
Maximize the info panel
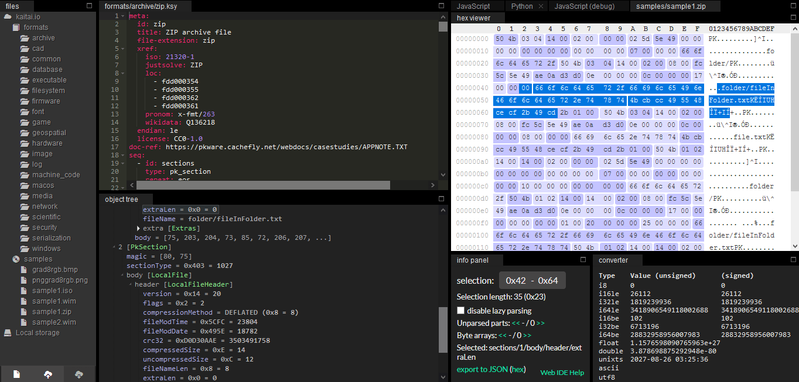(x=583, y=260)
